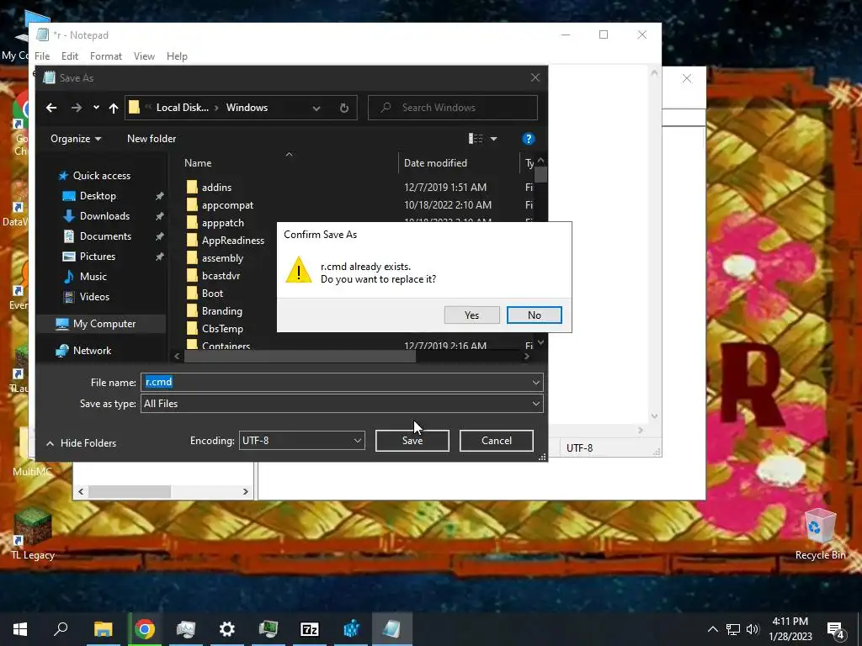Open the Windows Start menu

click(x=20, y=629)
